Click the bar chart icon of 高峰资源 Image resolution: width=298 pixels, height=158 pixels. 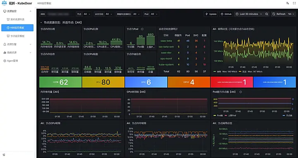[x=5, y=52]
